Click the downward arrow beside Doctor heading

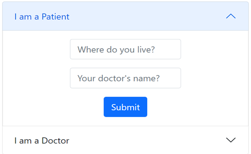click(x=231, y=140)
